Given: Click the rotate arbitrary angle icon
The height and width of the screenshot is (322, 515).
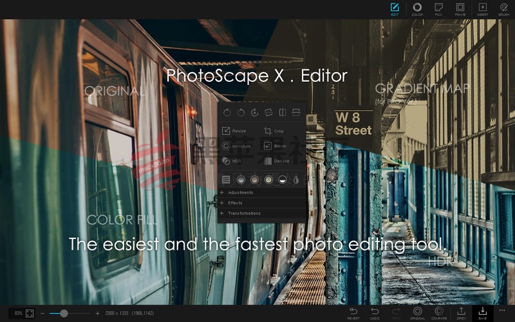Looking at the screenshot, I should (254, 113).
